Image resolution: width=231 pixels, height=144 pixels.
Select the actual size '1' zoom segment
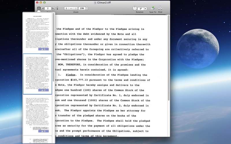coord(66,8)
